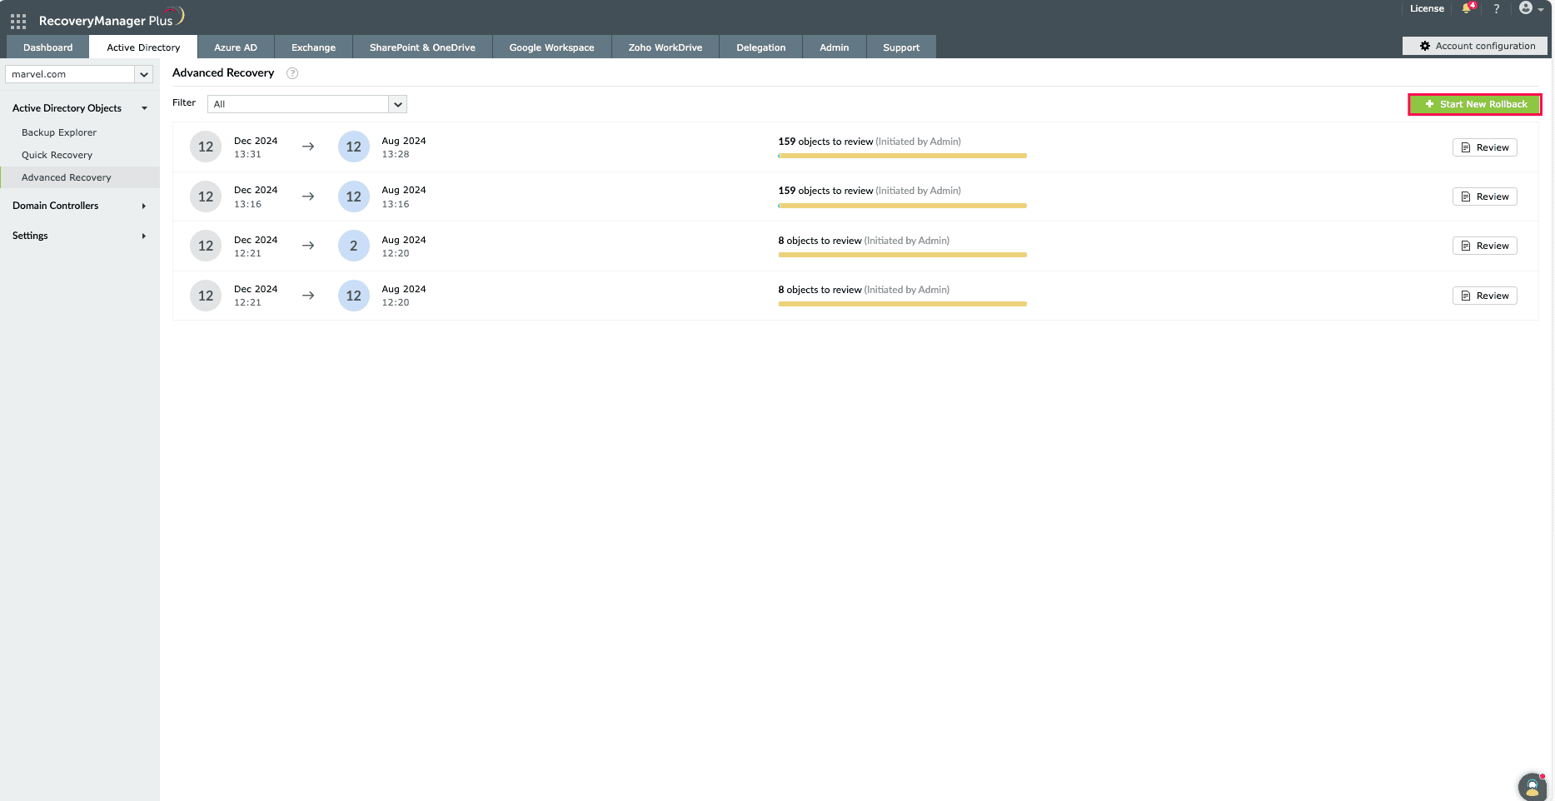This screenshot has width=1555, height=801.
Task: Click the RecoveryManager Plus logo
Action: 111,18
